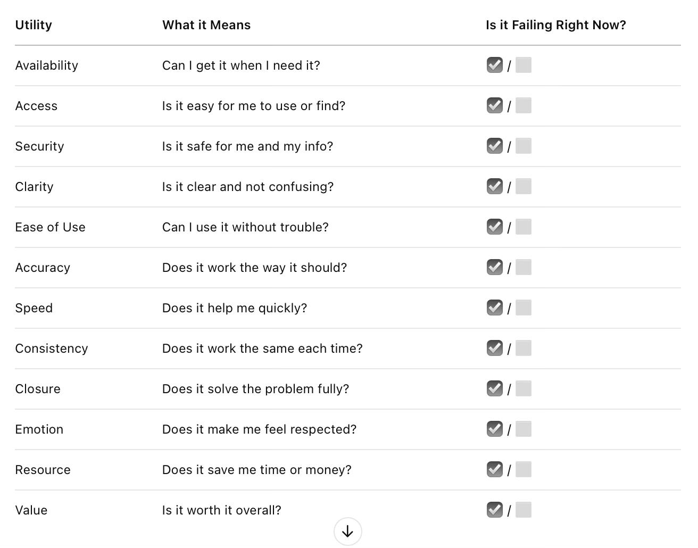Viewport: 698px width, 548px height.
Task: Select the Consistency utility cell
Action: (x=52, y=348)
